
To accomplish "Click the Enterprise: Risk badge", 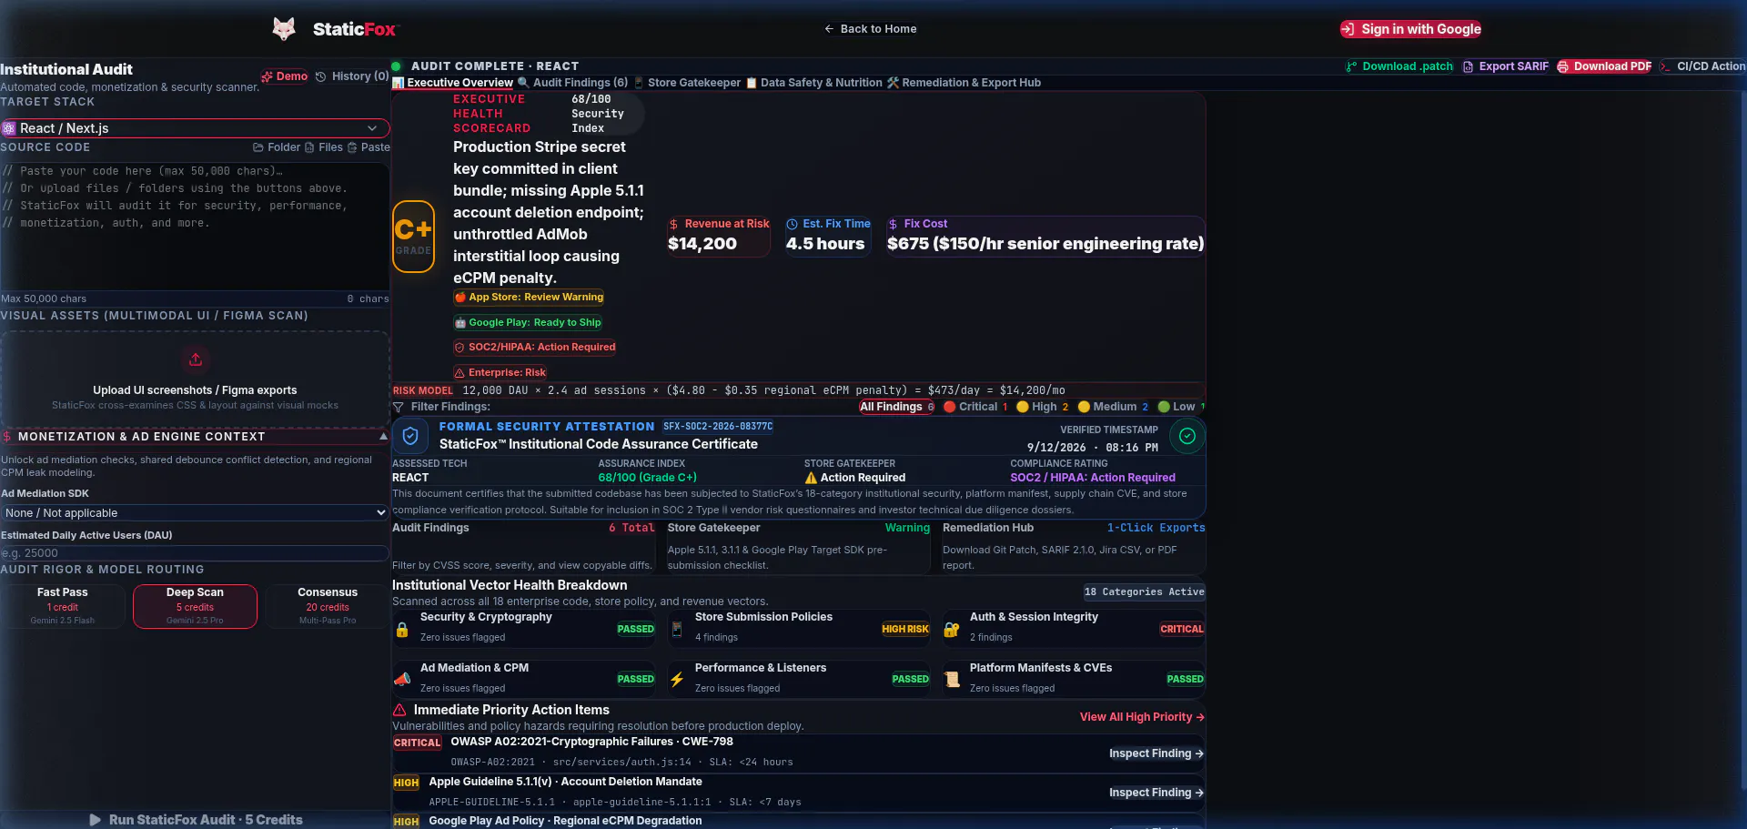I will (500, 372).
